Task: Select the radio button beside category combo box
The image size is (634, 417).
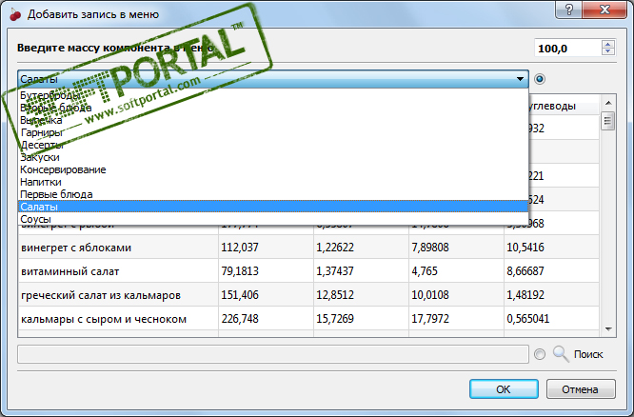Action: pos(540,80)
